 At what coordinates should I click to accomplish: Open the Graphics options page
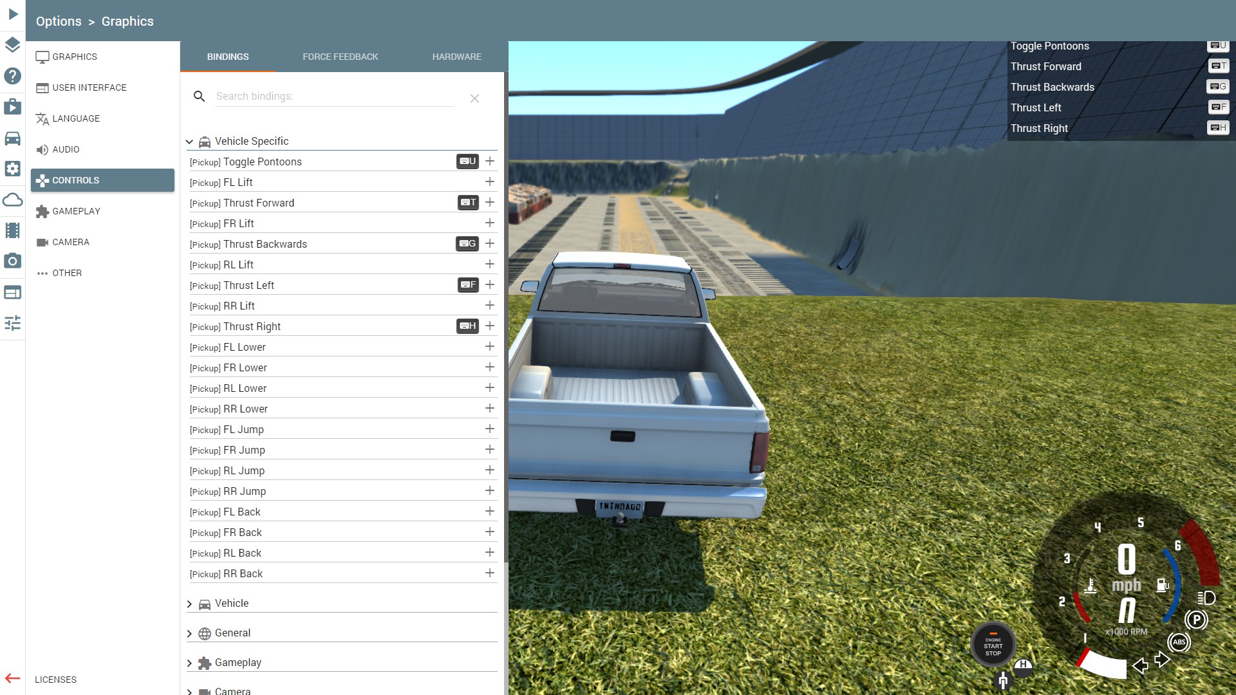(x=103, y=57)
